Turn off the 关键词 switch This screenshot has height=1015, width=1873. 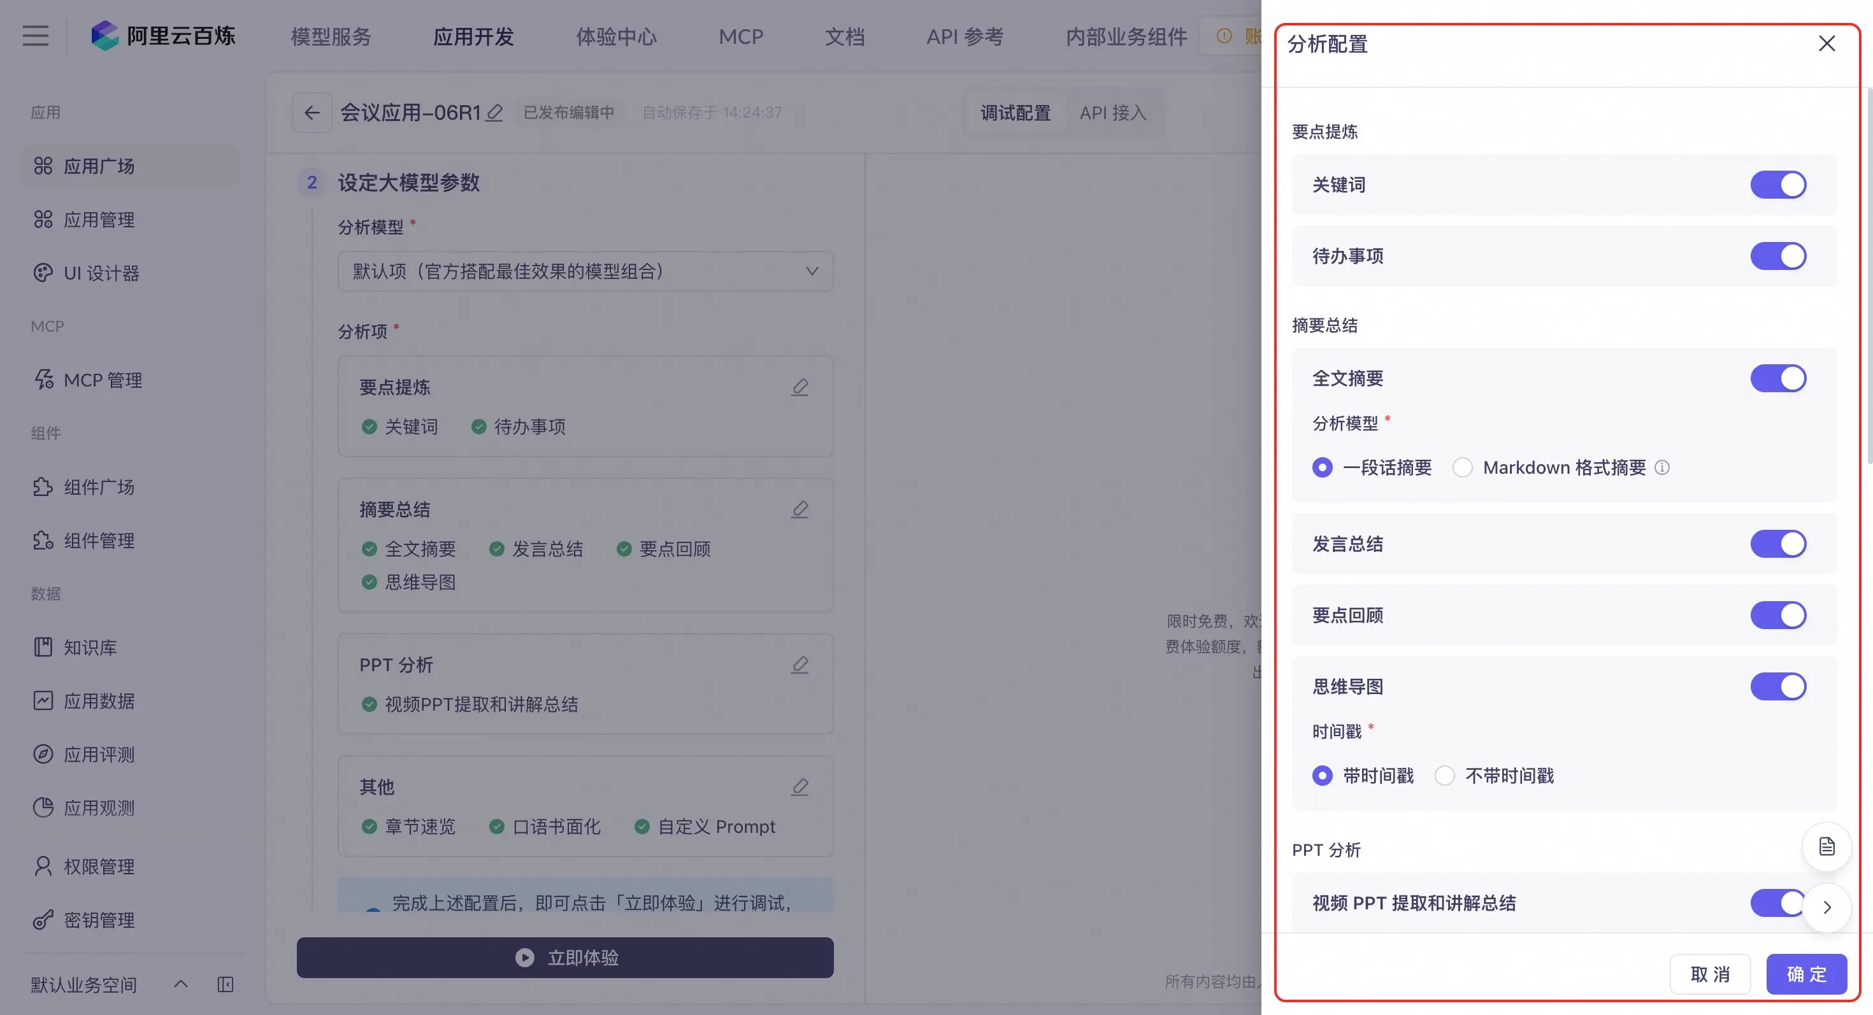coord(1777,185)
